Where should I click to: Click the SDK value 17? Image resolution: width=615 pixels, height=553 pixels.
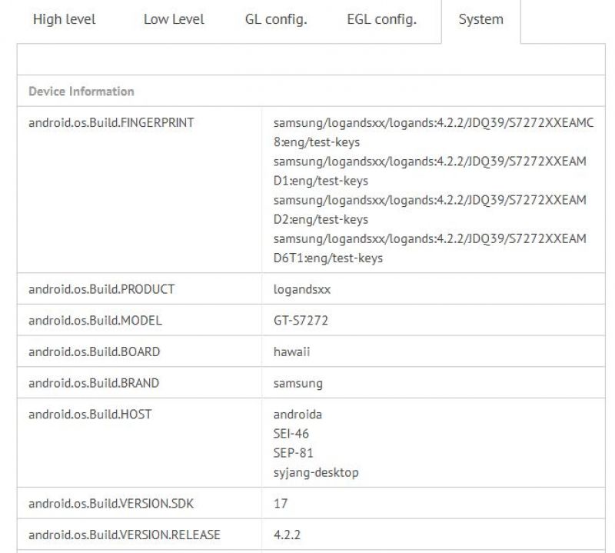(x=281, y=503)
